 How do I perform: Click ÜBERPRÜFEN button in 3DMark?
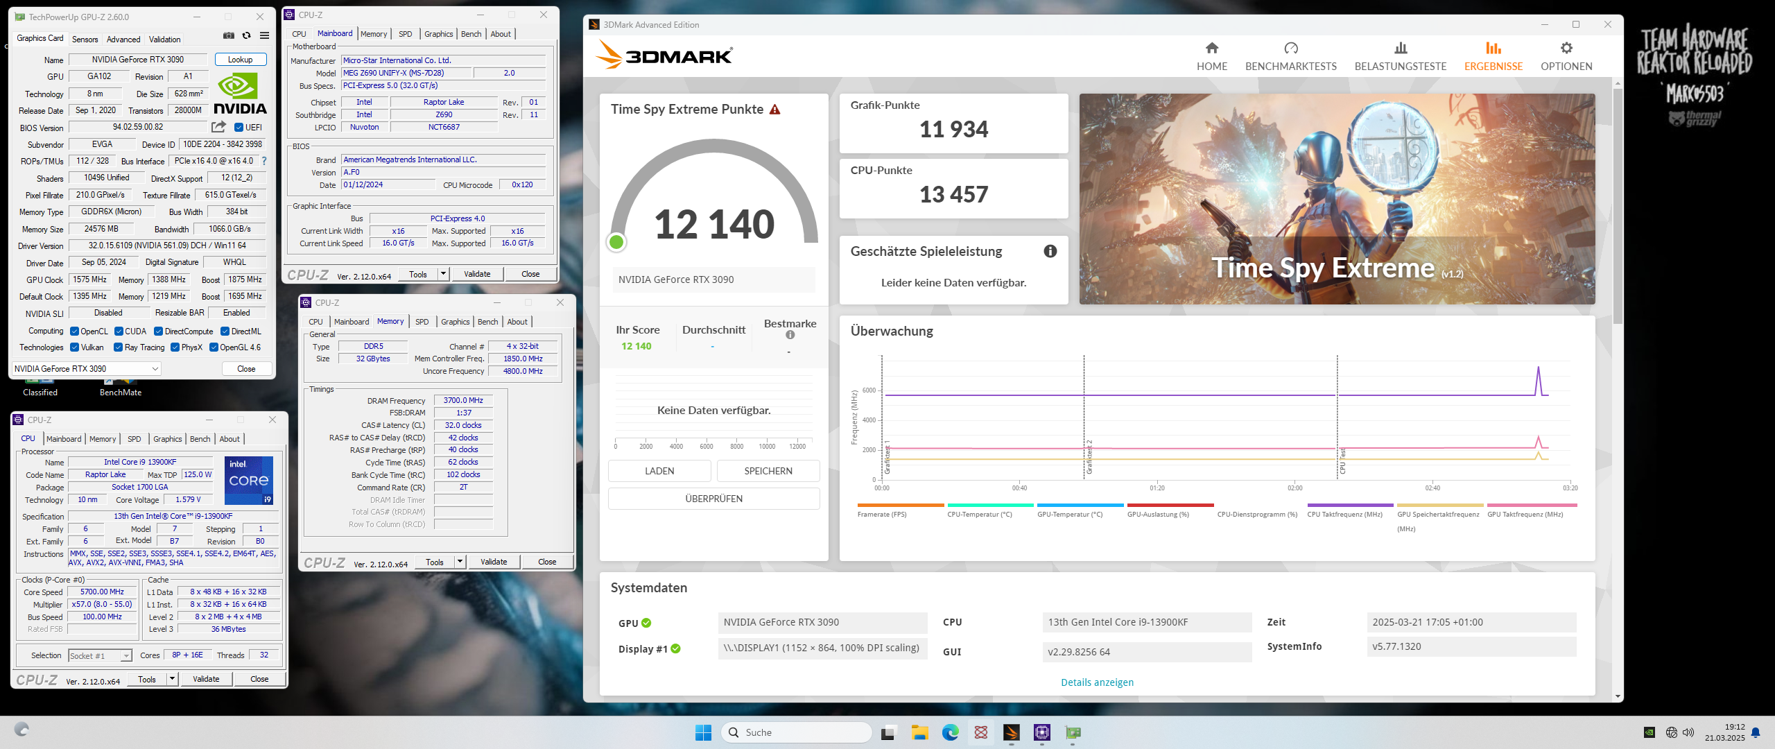click(714, 499)
